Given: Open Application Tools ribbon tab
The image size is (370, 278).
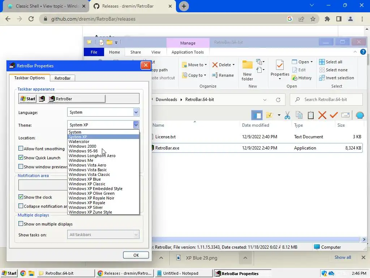Looking at the screenshot, I should [188, 52].
